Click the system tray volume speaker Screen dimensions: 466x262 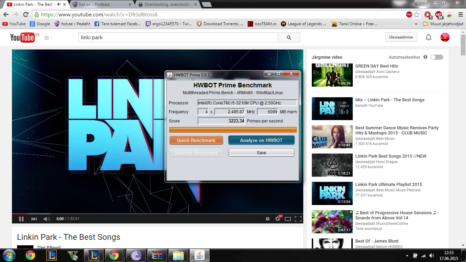coord(432,255)
